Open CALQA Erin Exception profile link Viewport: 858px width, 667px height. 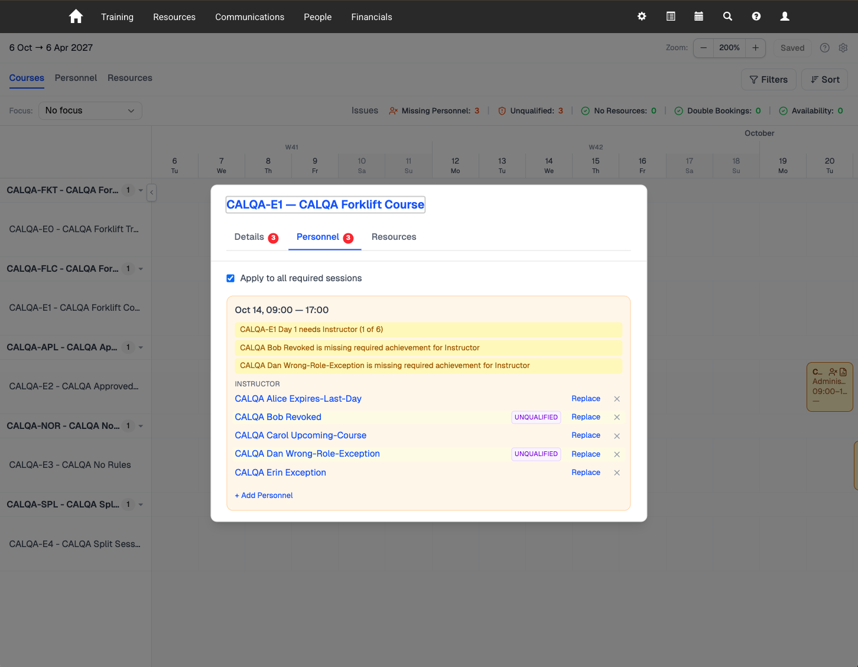tap(281, 473)
